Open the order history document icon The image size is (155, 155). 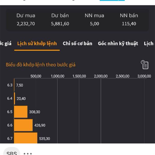point(145,65)
